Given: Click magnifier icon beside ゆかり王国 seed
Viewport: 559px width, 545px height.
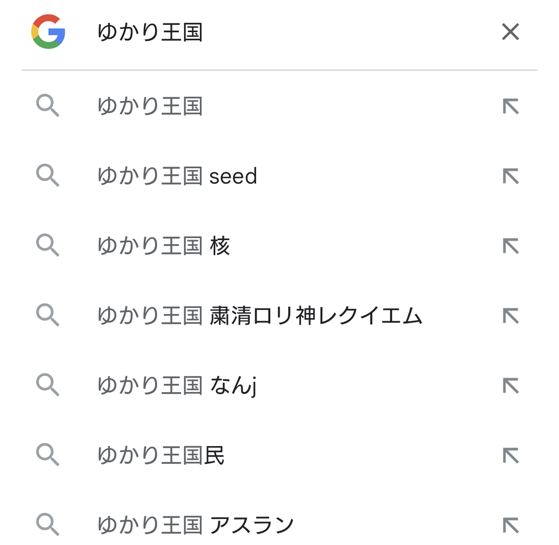Looking at the screenshot, I should click(x=48, y=176).
